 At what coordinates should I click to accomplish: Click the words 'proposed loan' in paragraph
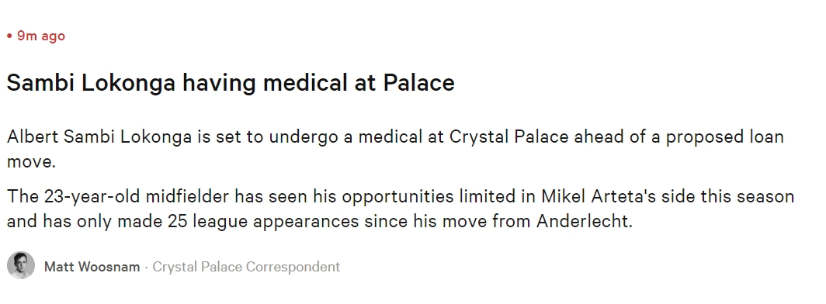coord(725,136)
